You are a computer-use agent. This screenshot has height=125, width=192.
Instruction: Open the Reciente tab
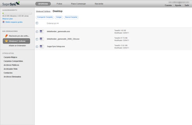pos(99,4)
